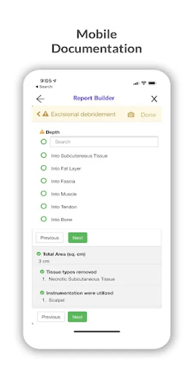Click the Search field under Depth
The height and width of the screenshot is (386, 193).
tap(104, 142)
